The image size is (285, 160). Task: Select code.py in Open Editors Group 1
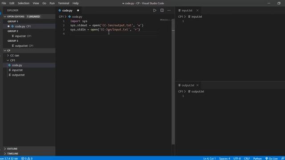(29, 26)
